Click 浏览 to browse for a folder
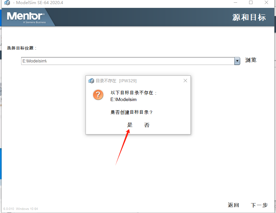 pyautogui.click(x=251, y=60)
